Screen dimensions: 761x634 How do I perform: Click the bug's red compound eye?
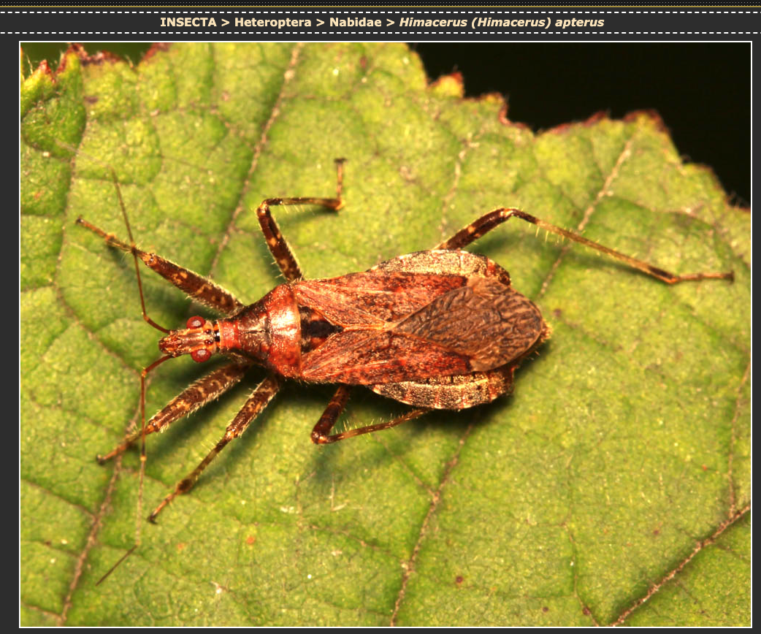(200, 355)
